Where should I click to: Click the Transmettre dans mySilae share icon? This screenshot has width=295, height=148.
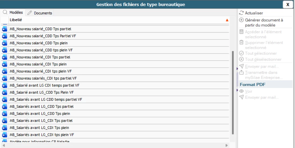[x=241, y=73]
